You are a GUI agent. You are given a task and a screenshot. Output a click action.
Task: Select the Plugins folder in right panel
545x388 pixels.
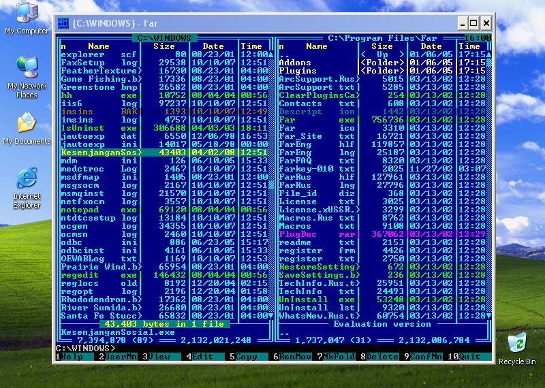[382, 71]
